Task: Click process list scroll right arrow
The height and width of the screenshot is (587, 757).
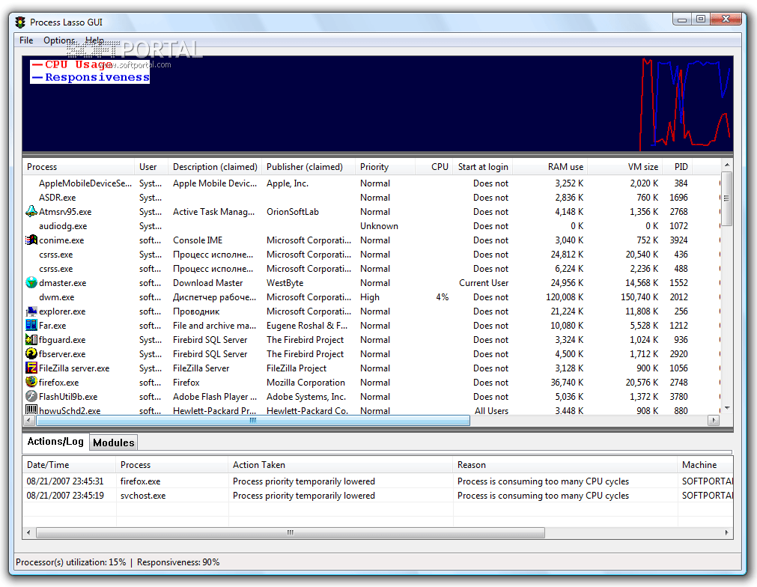Action: (714, 421)
